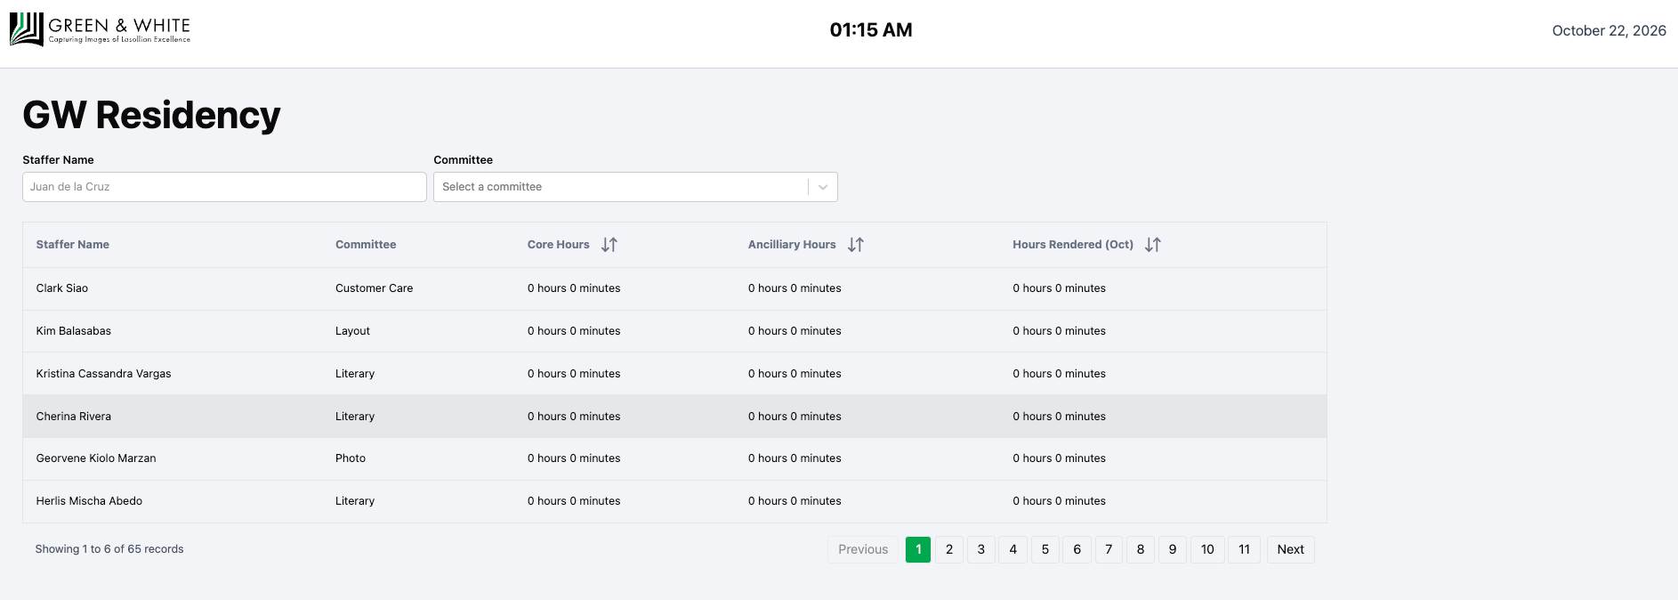Click Herlis Mischa Abedo name
Image resolution: width=1678 pixels, height=600 pixels.
[89, 501]
